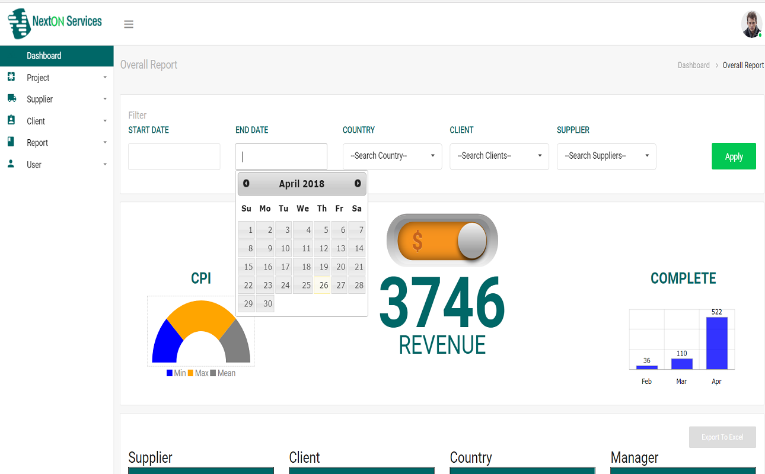This screenshot has height=474, width=765.
Task: Click the Supplier truck icon
Action: click(x=11, y=98)
